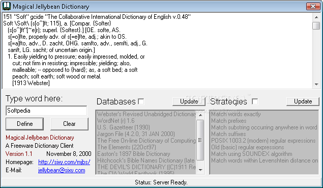Screen dimensions: 323x188
Task: Click the red Magical Jellybean Dictionary label
Action: point(40,138)
